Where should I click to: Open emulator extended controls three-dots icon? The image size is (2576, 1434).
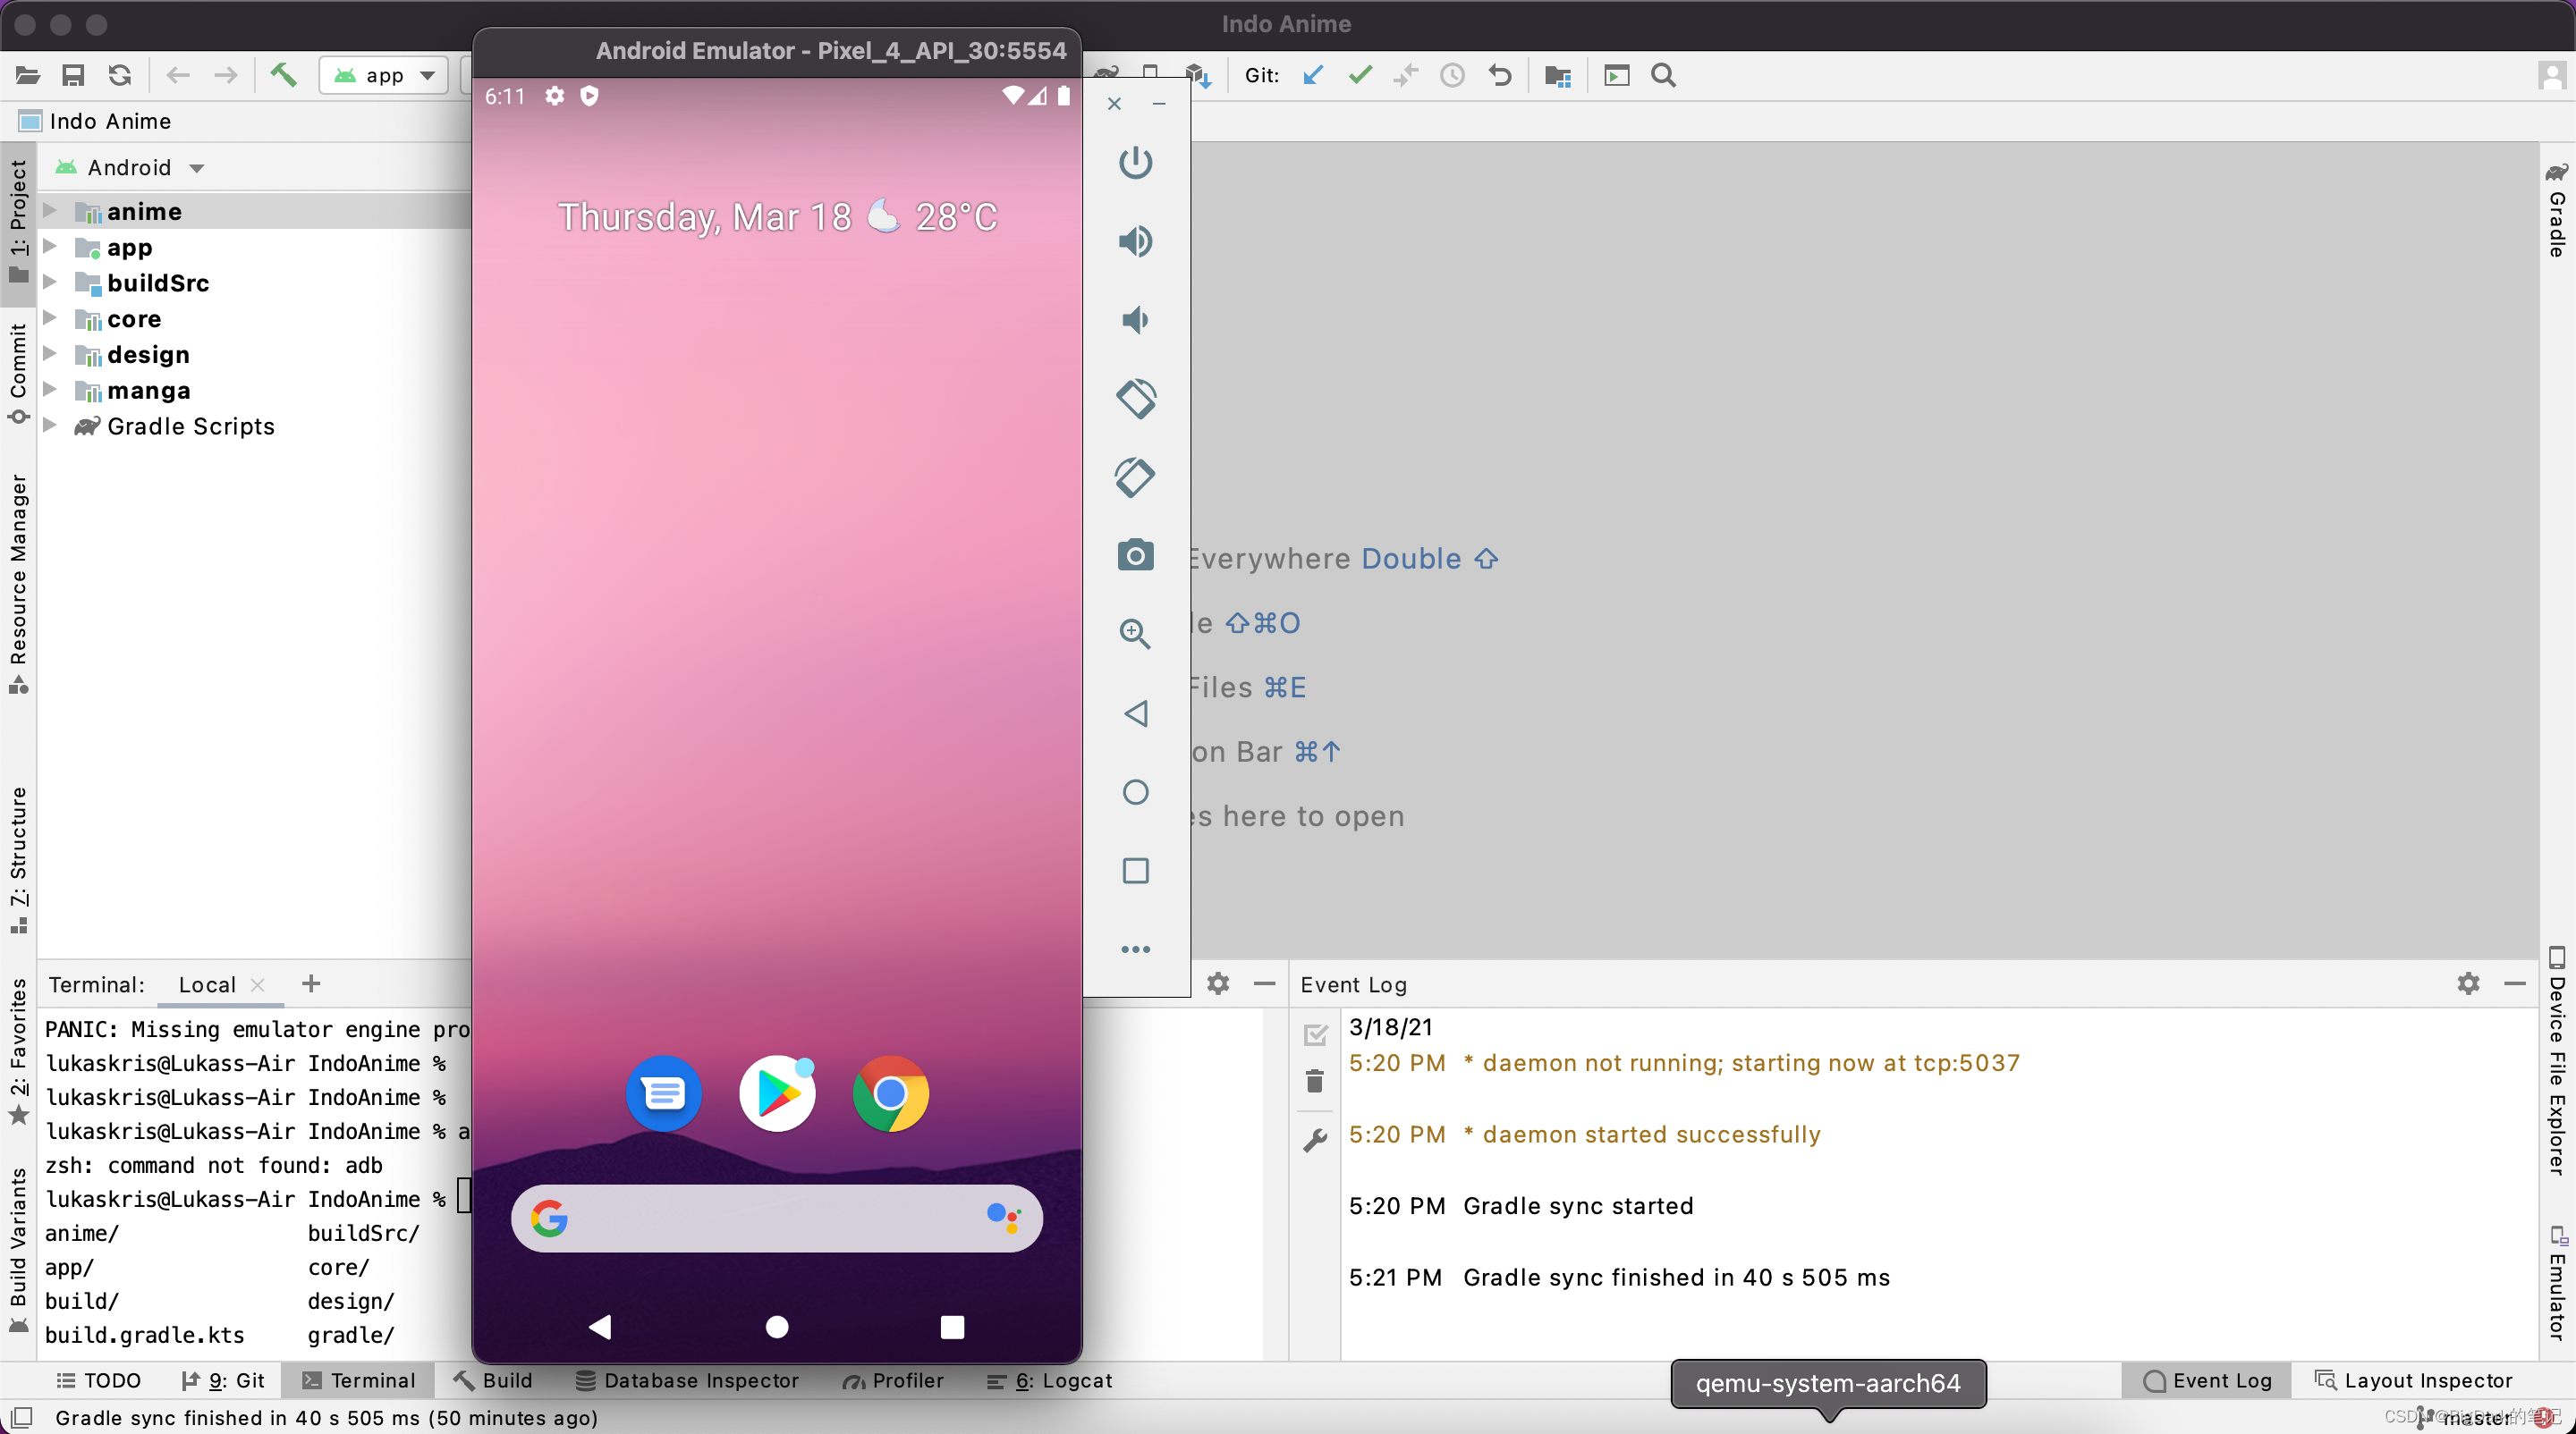click(1135, 949)
